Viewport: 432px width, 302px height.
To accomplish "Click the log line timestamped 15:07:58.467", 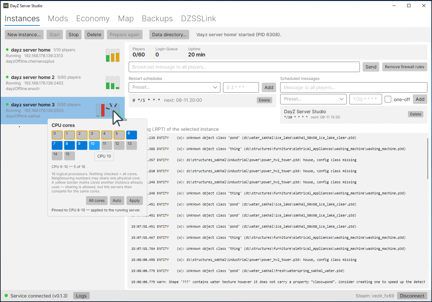I will pyautogui.click(x=268, y=238).
